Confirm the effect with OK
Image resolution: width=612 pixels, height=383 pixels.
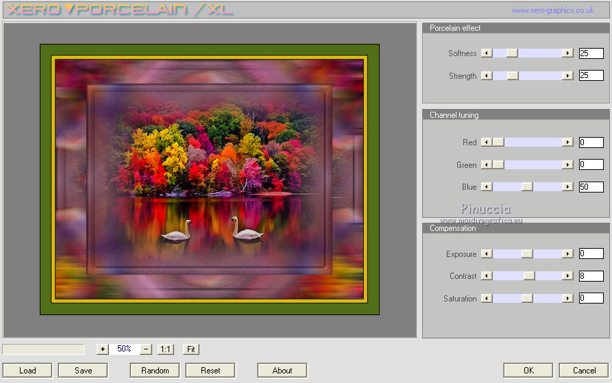[x=528, y=370]
